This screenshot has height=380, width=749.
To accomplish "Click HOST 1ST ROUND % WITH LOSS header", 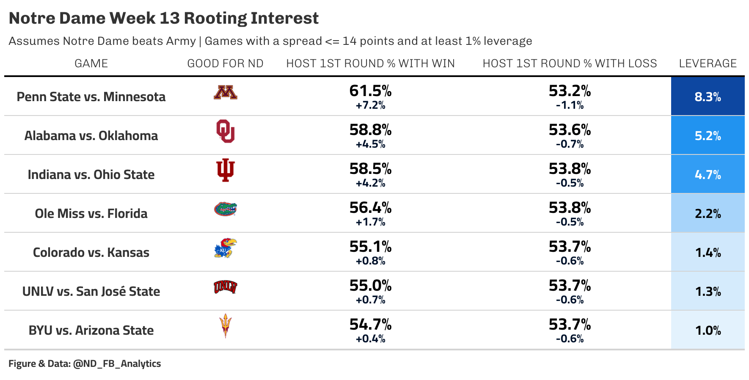I will point(570,63).
